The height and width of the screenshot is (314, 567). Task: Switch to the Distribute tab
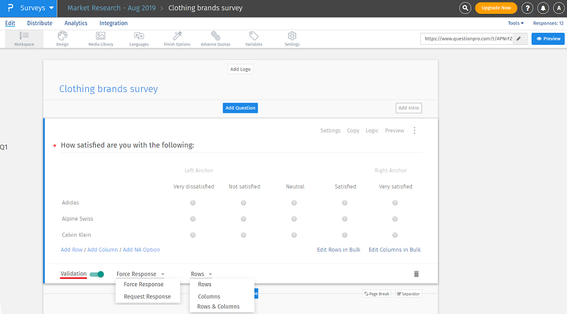point(40,23)
